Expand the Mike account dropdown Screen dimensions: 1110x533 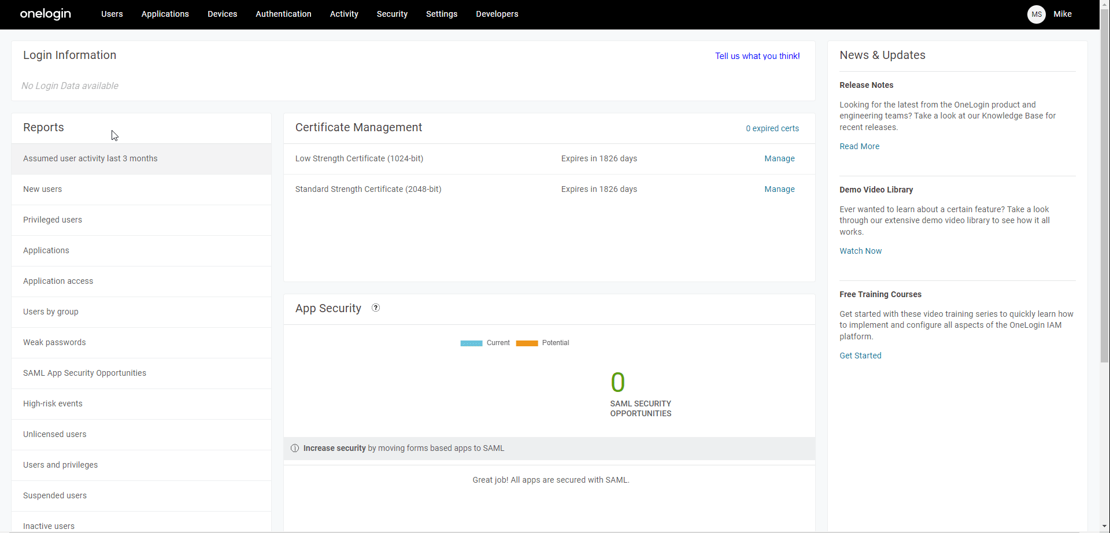[1062, 14]
